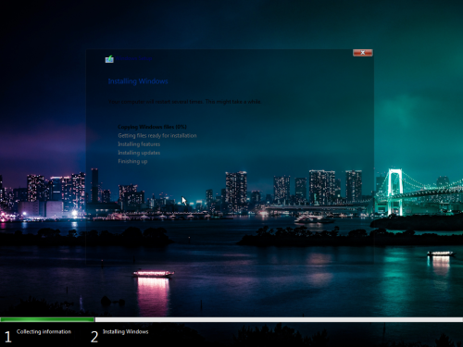The height and width of the screenshot is (347, 463).
Task: Click the pink-lit boat in the wallpaper
Action: (154, 273)
